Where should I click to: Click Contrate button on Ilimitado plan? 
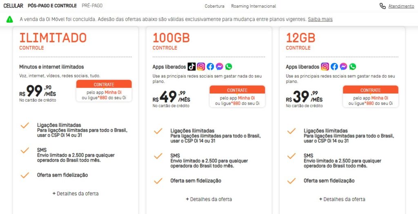coord(104,84)
